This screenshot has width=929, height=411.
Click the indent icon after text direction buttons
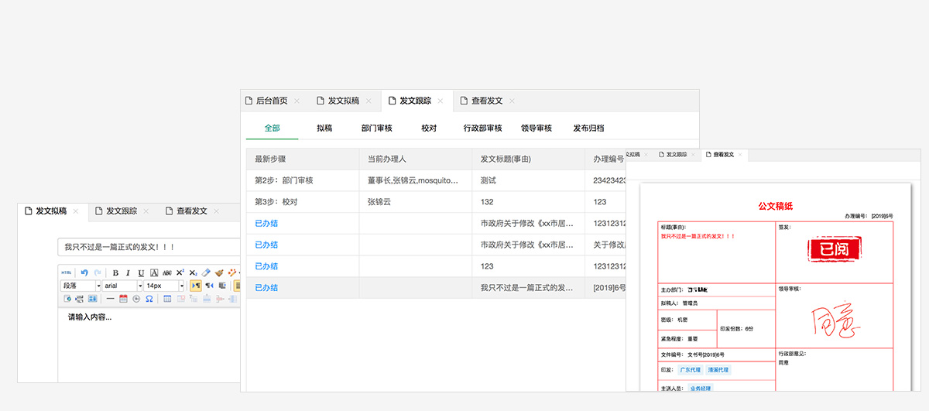click(x=222, y=286)
